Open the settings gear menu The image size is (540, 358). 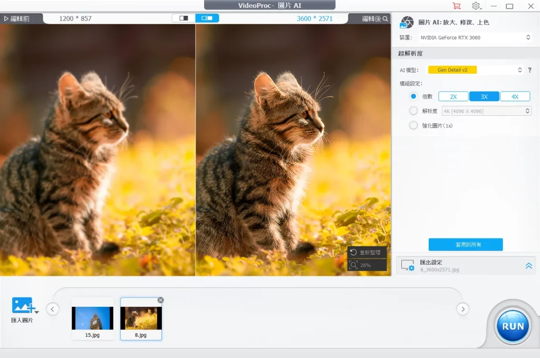[x=476, y=6]
